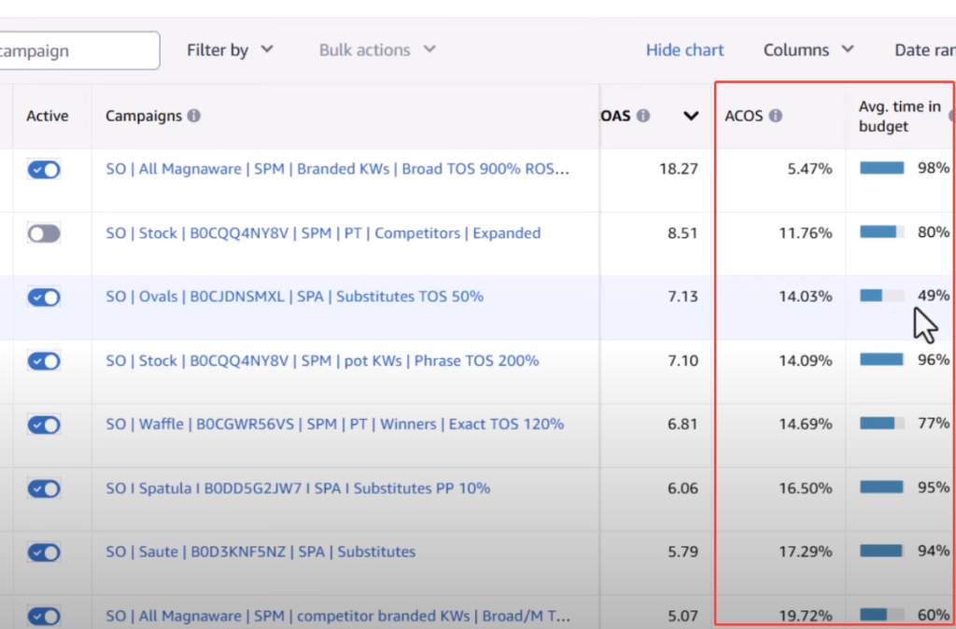956x629 pixels.
Task: Open the Date range selector
Action: [x=923, y=50]
